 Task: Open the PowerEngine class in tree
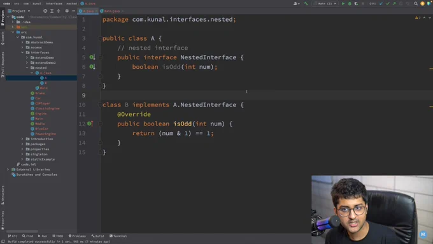(x=43, y=134)
